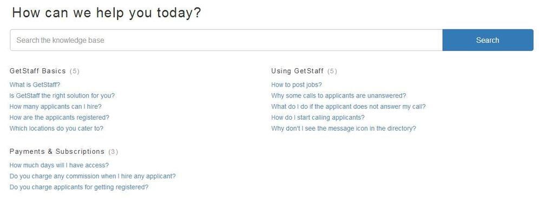Image resolution: width=544 pixels, height=202 pixels.
Task: Open the Using GetStaff category heading
Action: tap(297, 71)
